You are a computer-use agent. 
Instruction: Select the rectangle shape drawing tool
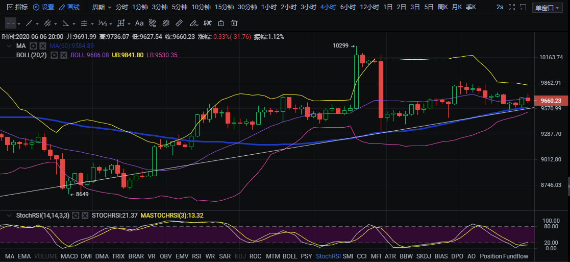tap(121, 23)
